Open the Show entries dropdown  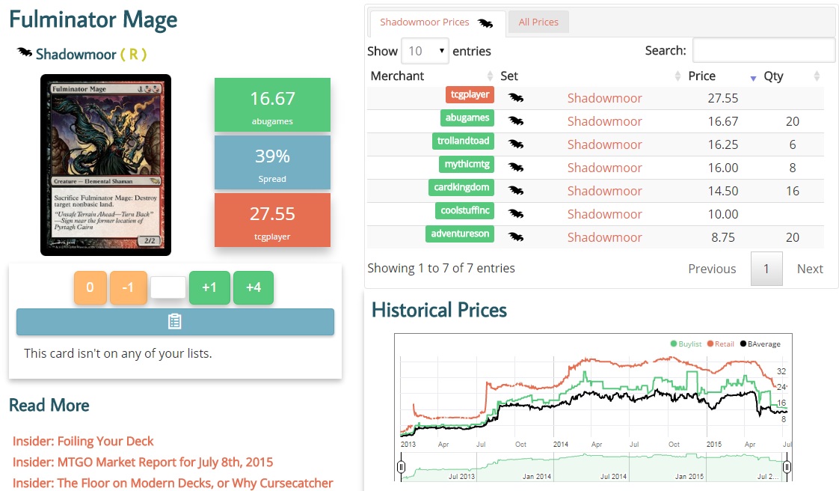coord(425,51)
